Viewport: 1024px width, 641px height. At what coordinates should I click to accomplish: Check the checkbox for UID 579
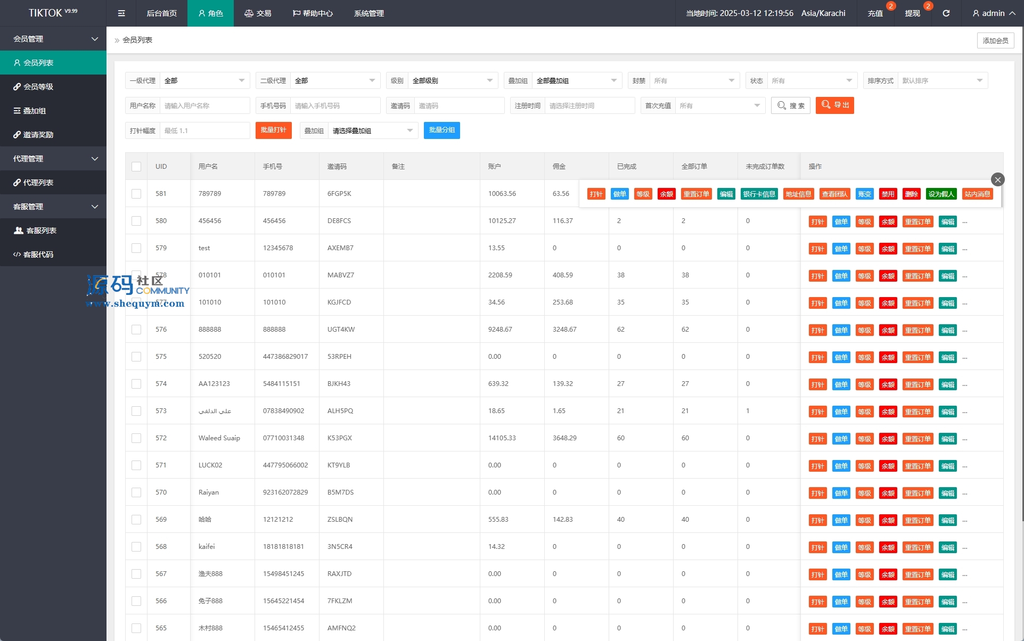[x=136, y=248]
